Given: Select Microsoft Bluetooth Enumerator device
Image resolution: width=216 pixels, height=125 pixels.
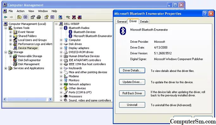Looking at the screenshot, I should 93,36.
